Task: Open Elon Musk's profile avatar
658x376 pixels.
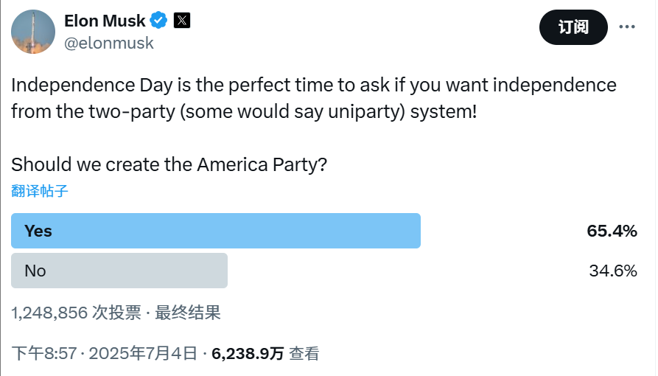Action: click(33, 32)
